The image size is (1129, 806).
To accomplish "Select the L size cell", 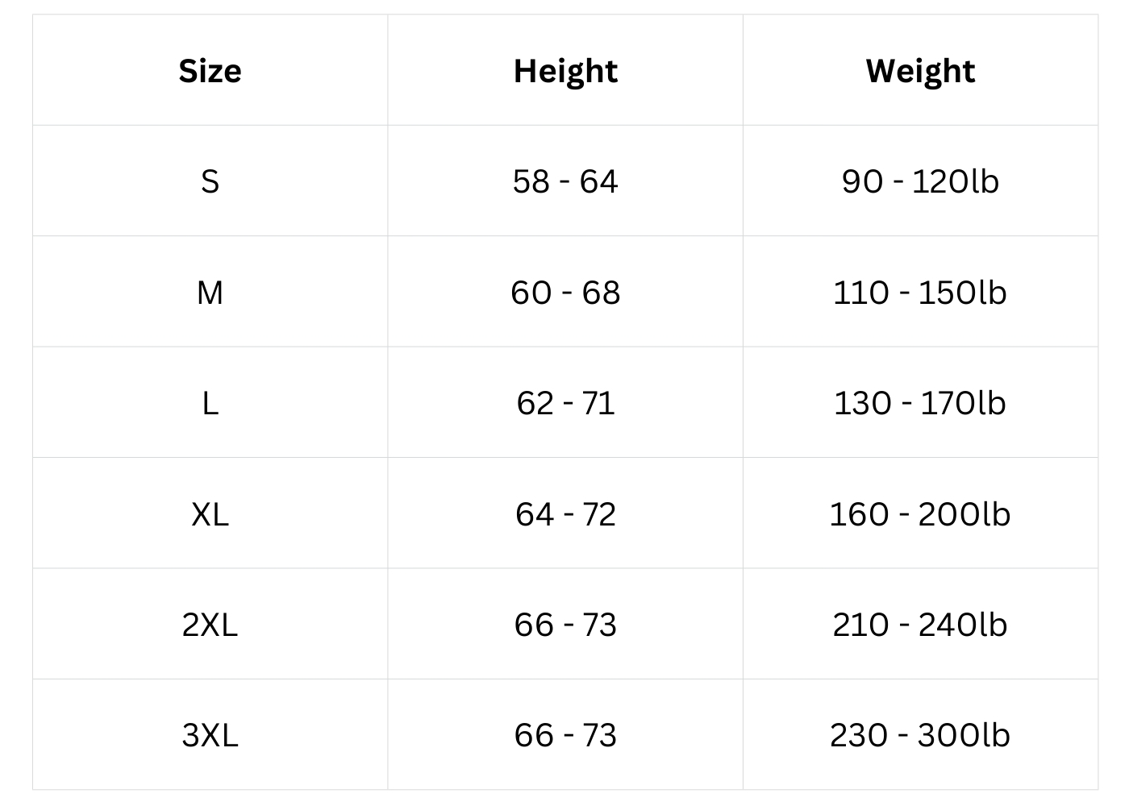I will point(210,402).
